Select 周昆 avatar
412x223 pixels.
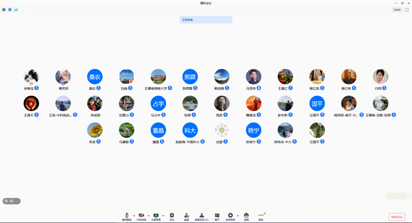222,103
